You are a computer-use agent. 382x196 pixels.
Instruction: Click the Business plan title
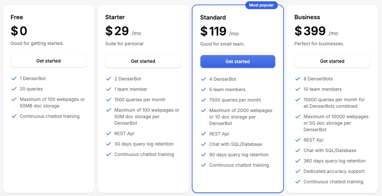click(307, 17)
